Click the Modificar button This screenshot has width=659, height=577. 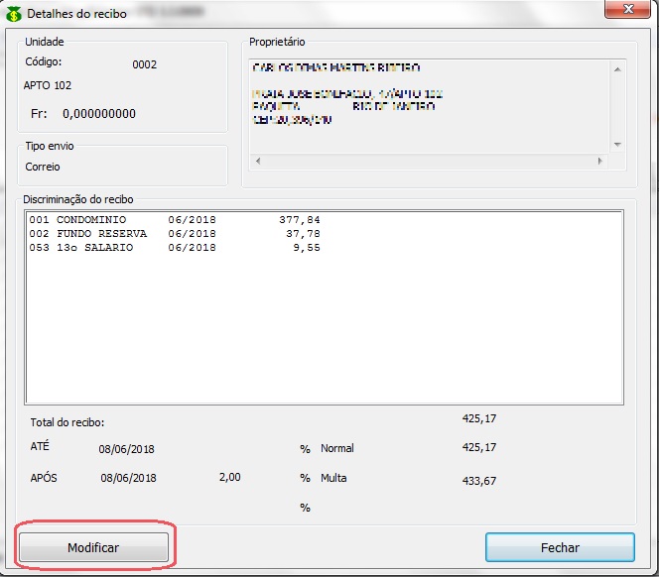(x=93, y=547)
